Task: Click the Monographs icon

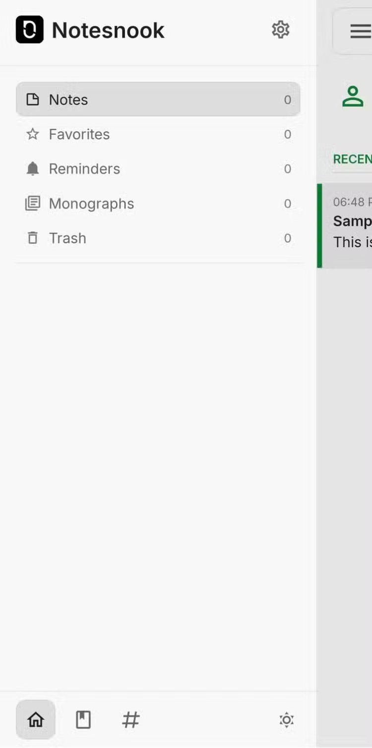Action: point(33,204)
